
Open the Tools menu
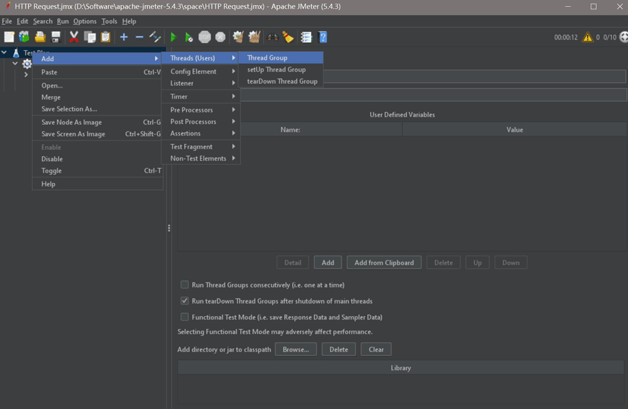tap(109, 21)
